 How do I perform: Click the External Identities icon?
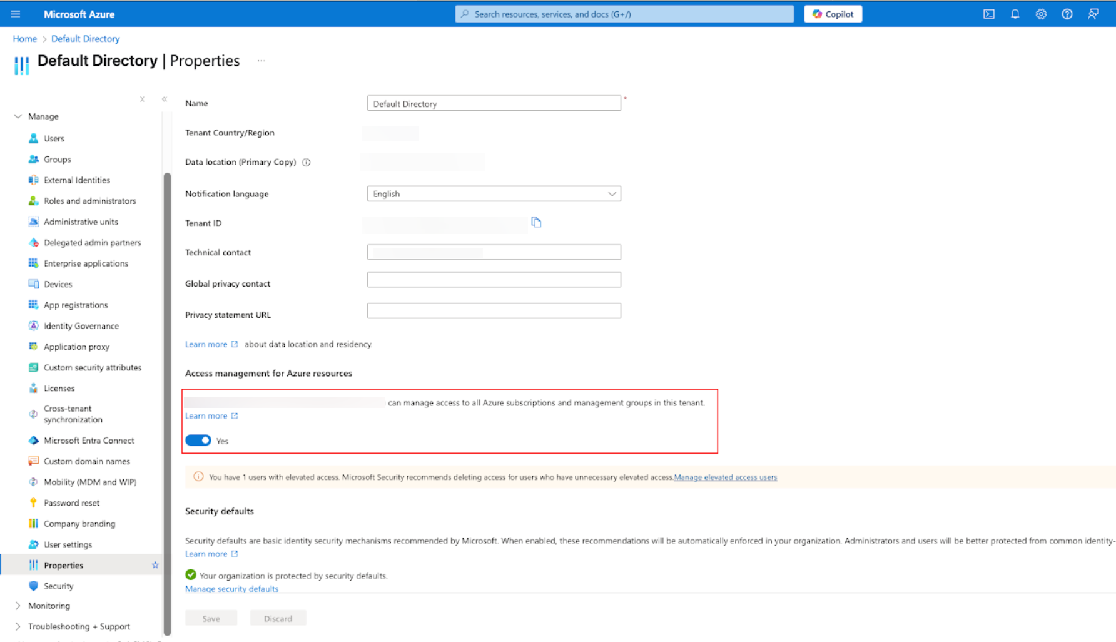(34, 180)
